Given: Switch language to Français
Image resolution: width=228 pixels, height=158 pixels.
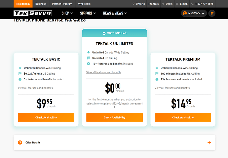Looking at the screenshot, I should coord(153,4).
